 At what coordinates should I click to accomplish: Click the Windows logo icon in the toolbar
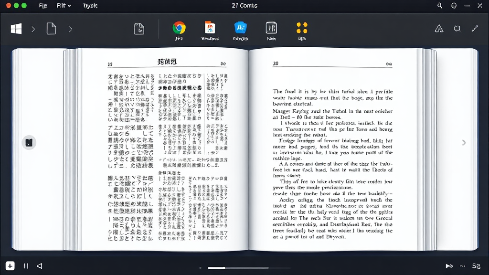pyautogui.click(x=16, y=29)
